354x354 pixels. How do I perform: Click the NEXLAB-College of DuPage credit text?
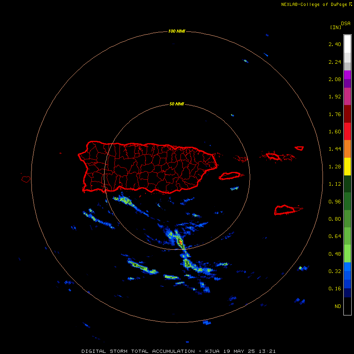[316, 4]
